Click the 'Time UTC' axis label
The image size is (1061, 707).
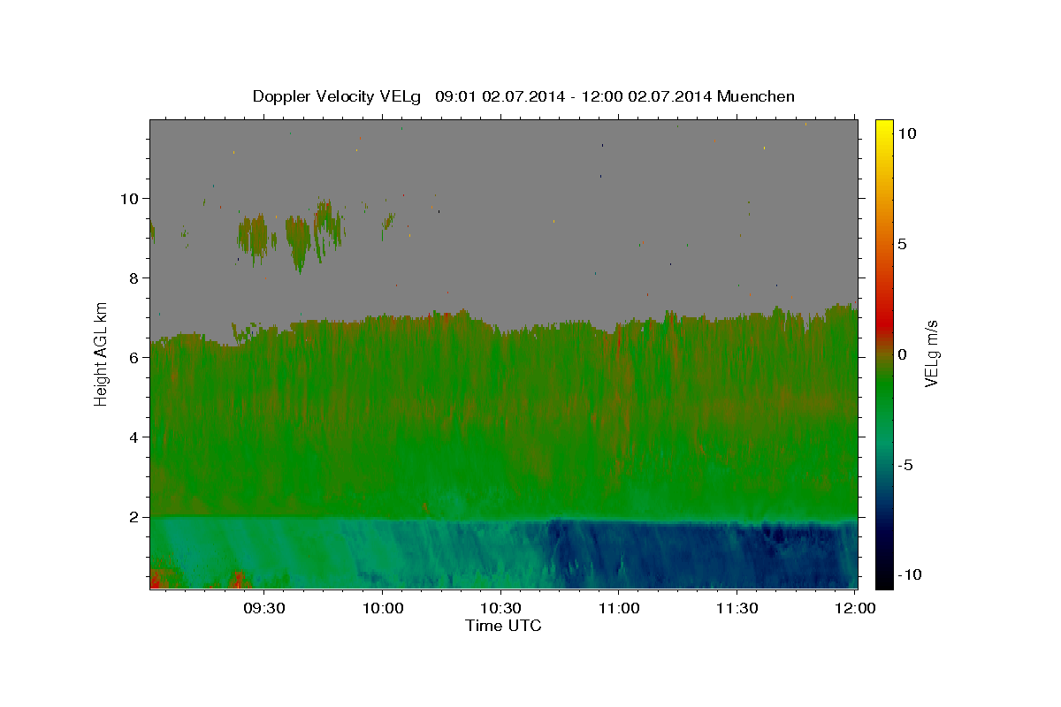tap(503, 626)
